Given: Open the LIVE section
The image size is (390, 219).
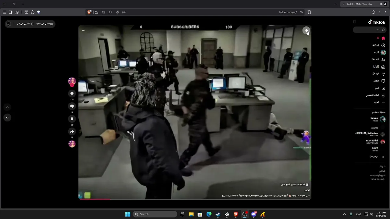Looking at the screenshot, I should click(379, 67).
